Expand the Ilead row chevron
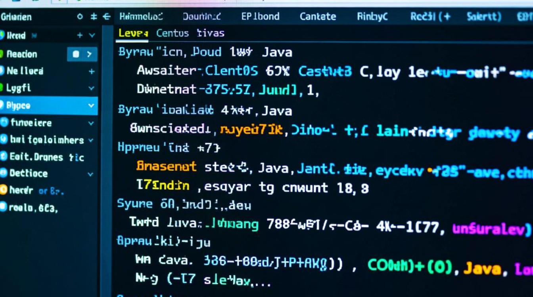The width and height of the screenshot is (533, 297). 92,36
